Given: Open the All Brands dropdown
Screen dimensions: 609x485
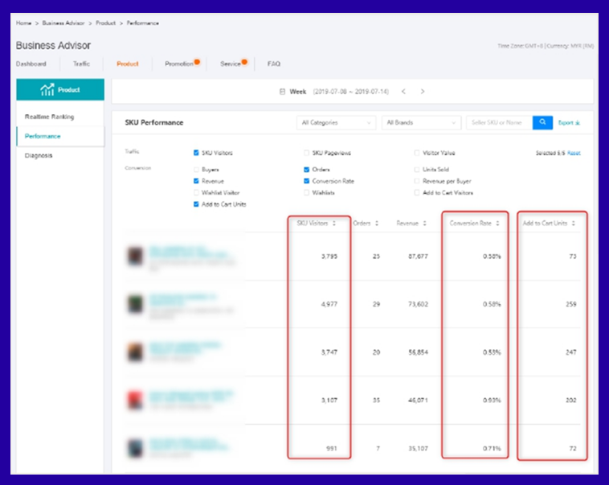Looking at the screenshot, I should tap(422, 122).
